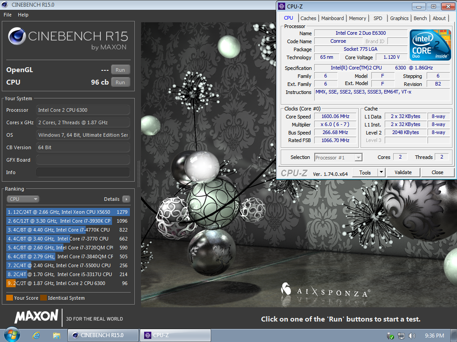Activate the CINEBENCH R15.0 taskbar button
Viewport: 457px width, 342px height.
[x=103, y=335]
